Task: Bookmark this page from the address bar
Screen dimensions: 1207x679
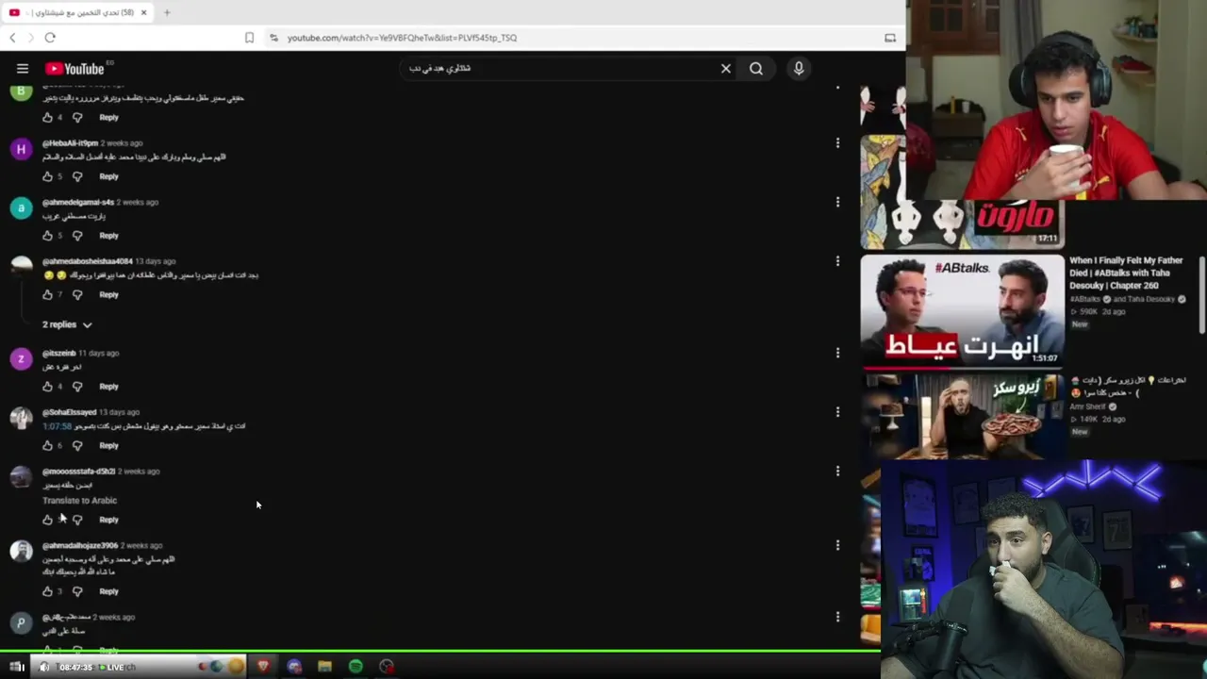Action: [249, 38]
